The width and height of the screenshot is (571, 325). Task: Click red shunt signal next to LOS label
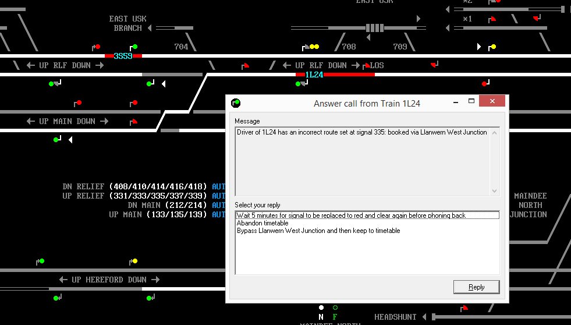coord(367,66)
